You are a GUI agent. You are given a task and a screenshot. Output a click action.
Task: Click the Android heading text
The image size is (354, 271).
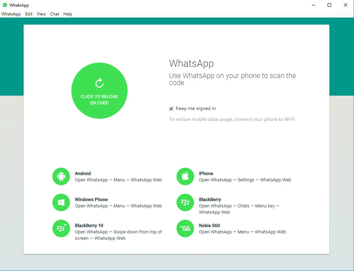pos(82,173)
